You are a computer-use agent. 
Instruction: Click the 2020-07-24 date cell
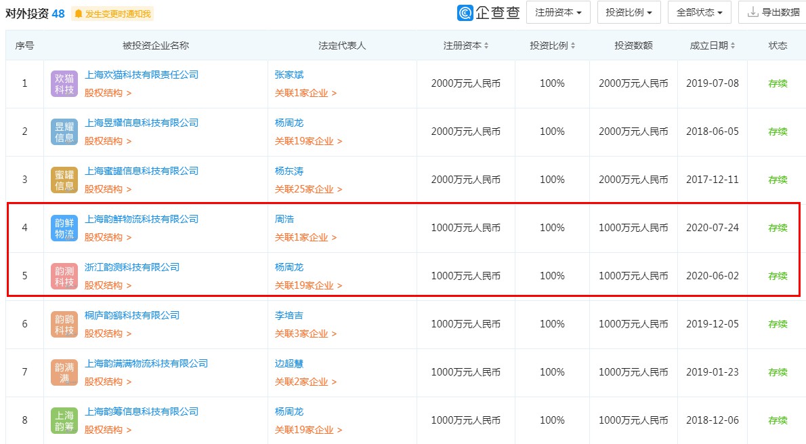713,228
